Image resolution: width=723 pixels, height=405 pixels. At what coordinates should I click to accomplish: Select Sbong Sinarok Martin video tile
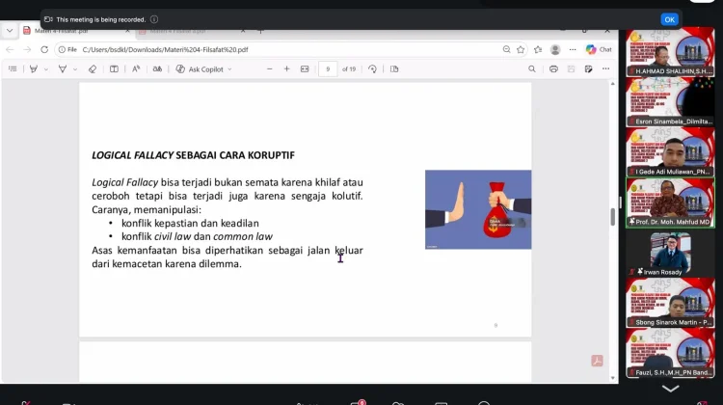tap(670, 303)
